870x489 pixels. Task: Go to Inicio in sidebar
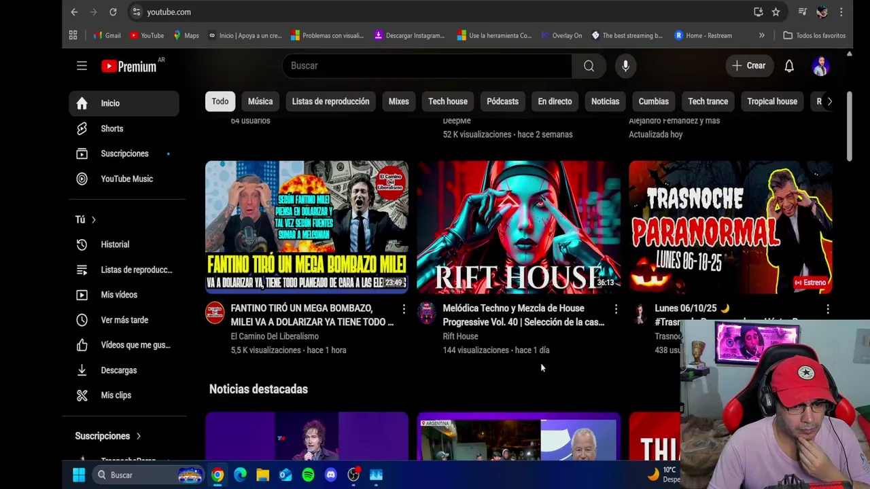click(x=124, y=103)
